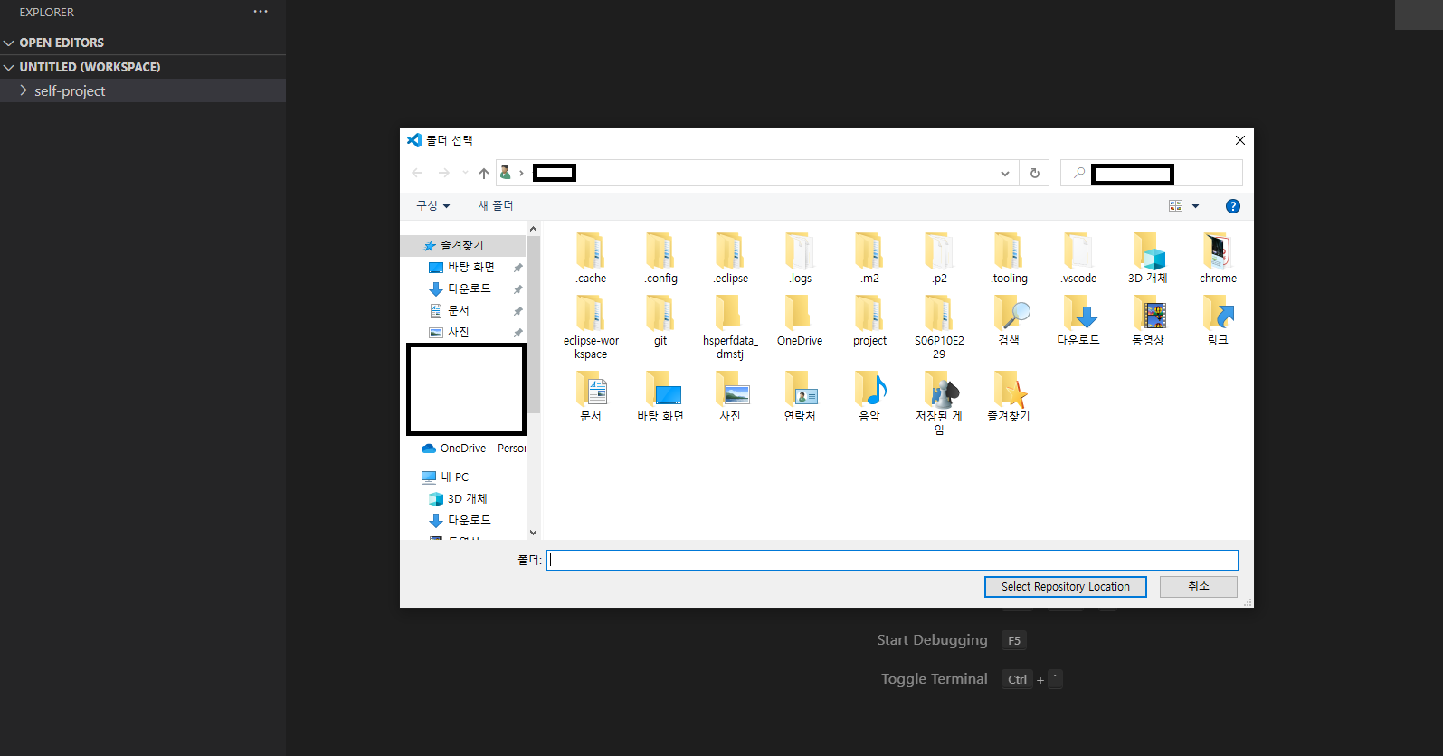
Task: Select the project folder
Action: coord(869,321)
